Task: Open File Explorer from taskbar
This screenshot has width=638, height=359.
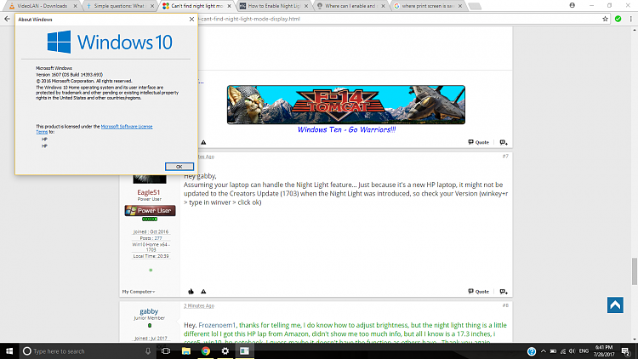Action: coord(186,350)
